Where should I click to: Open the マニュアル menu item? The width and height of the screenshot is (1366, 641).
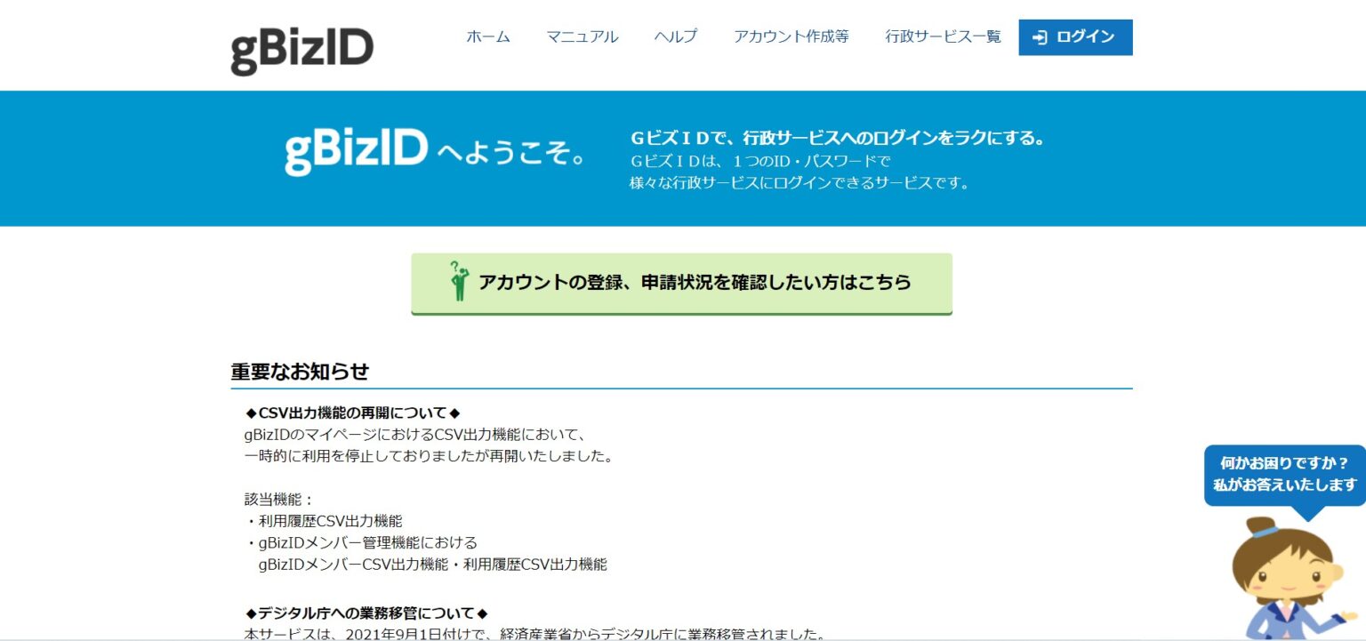pyautogui.click(x=583, y=36)
